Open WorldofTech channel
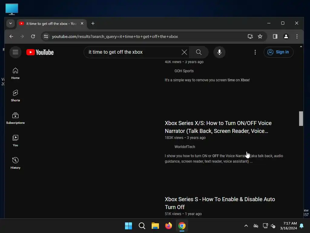Image resolution: width=310 pixels, height=233 pixels. 185,147
